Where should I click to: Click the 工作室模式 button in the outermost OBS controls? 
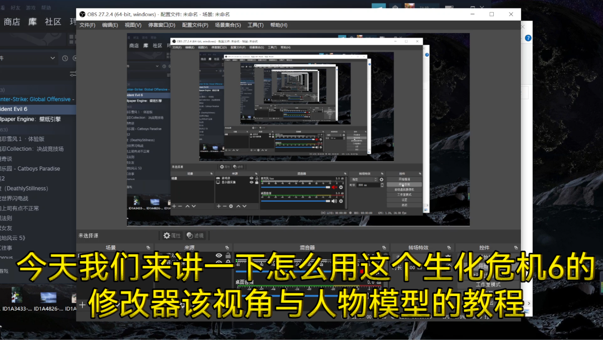[x=488, y=284]
